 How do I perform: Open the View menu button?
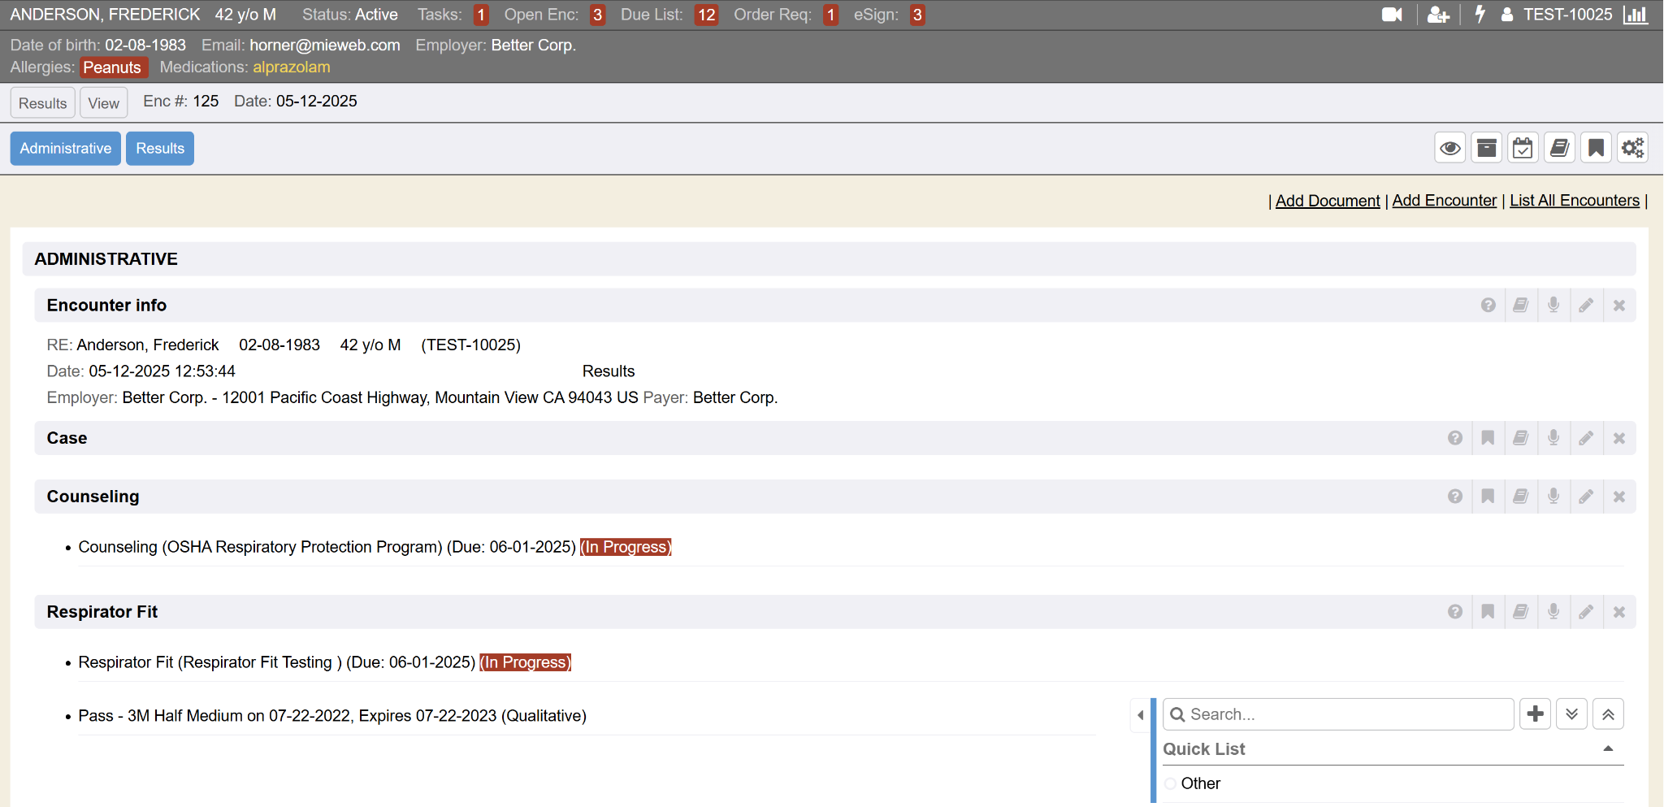103,103
